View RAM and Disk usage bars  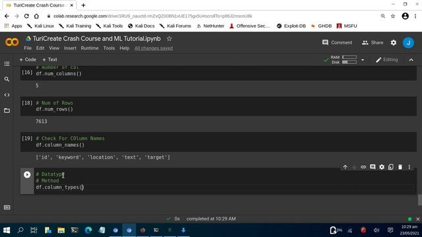point(344,60)
